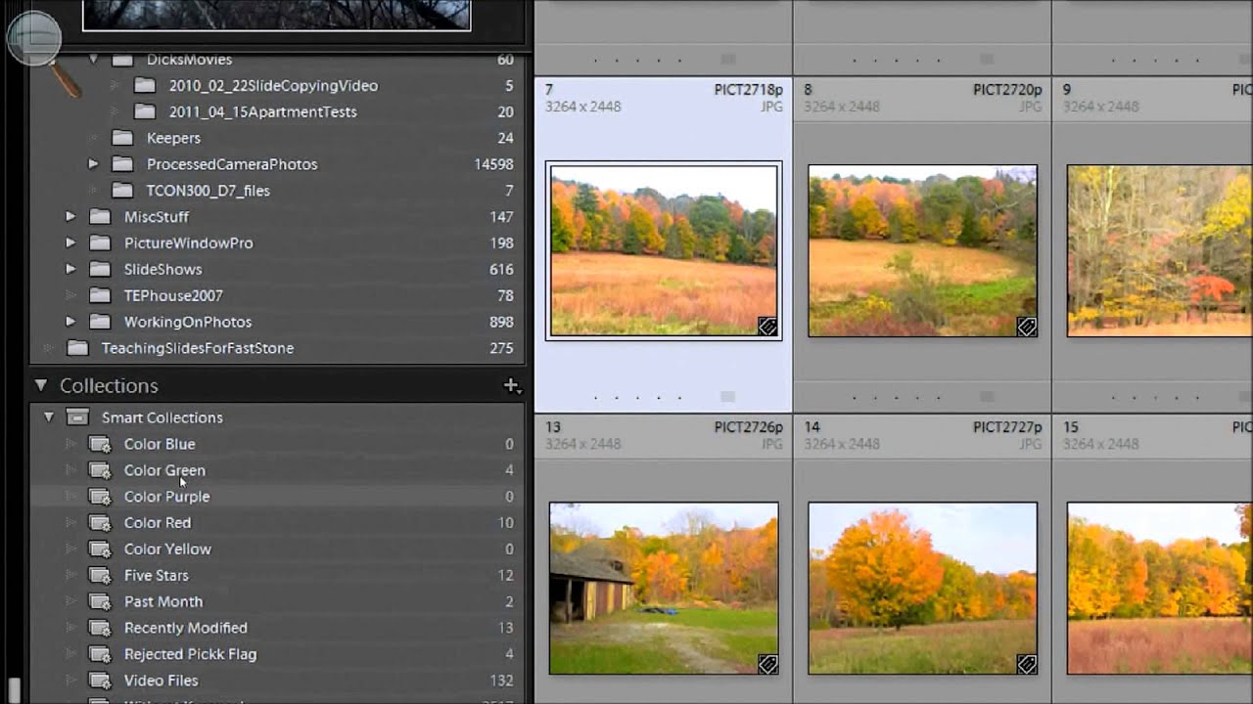Click the TeachingSlidesForFastStone folder icon
This screenshot has height=704, width=1253.
77,348
